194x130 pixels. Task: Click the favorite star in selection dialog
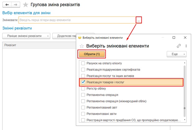82,46
